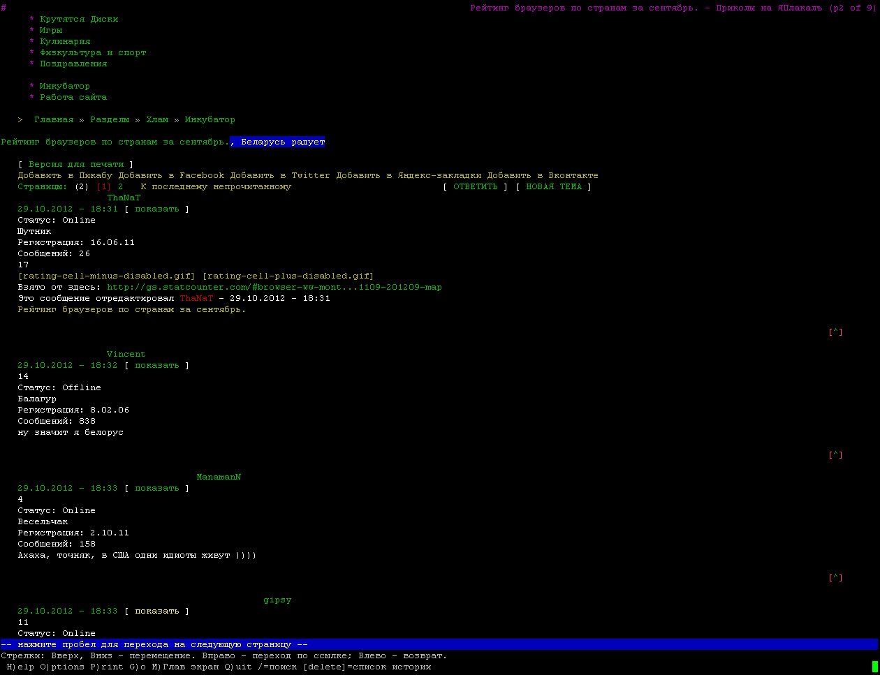Click the rating-cell-minus-disabled.gif image link
880x675 pixels.
point(107,276)
